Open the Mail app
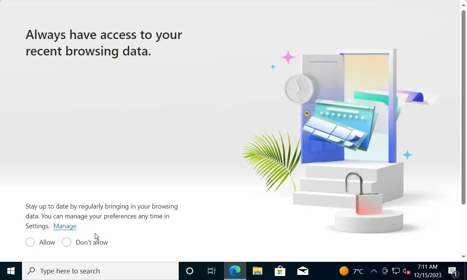Viewport: 467px width, 280px height. coord(302,271)
